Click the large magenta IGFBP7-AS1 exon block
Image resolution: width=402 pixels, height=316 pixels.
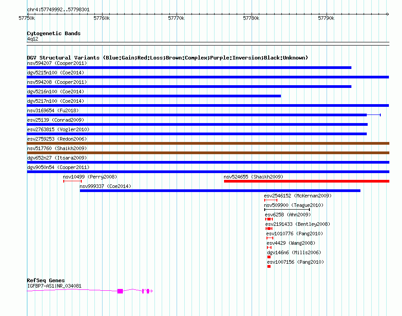point(120,291)
